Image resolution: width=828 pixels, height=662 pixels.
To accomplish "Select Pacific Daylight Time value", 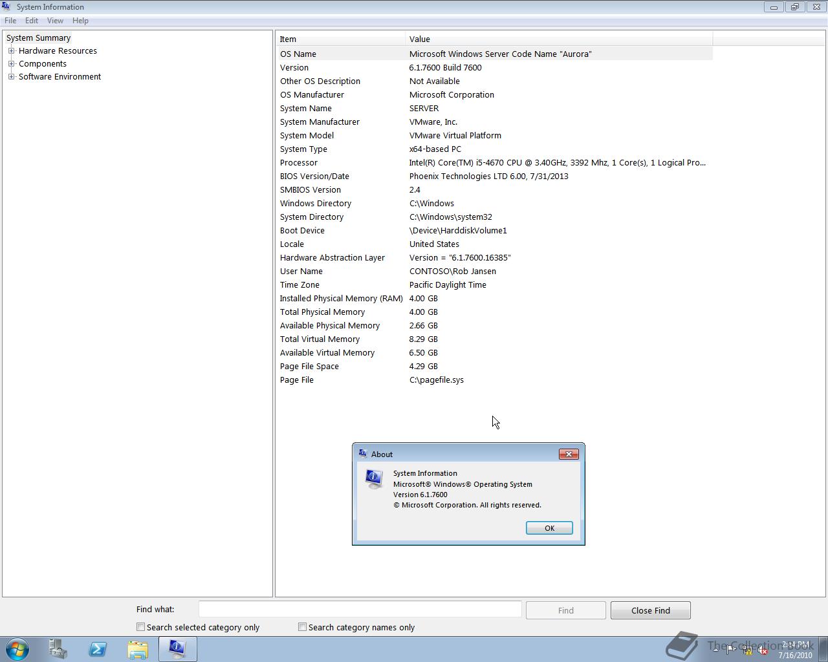I will click(x=448, y=284).
